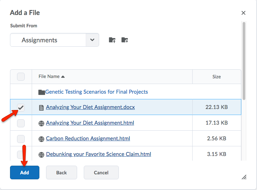
Task: Click the dialog vertical scrollbar
Action: (244, 60)
